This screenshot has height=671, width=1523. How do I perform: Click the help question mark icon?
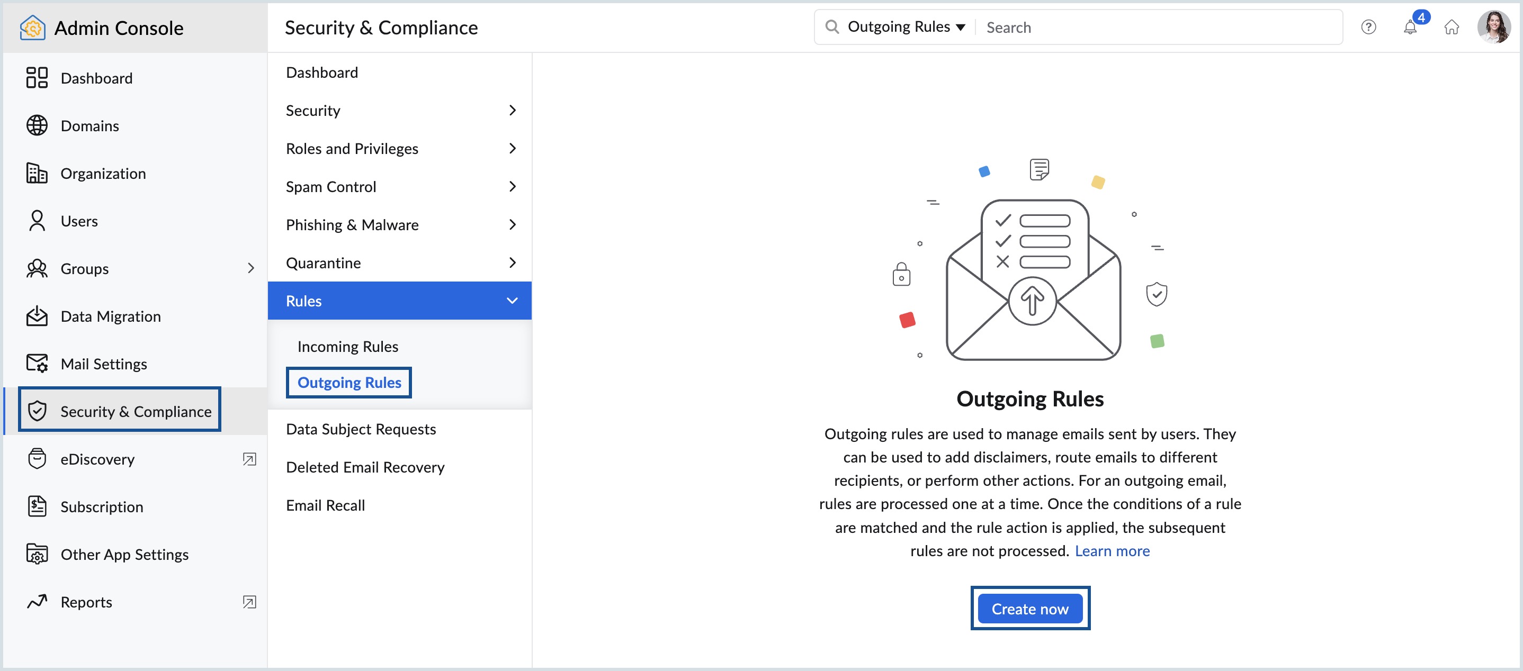click(1369, 27)
